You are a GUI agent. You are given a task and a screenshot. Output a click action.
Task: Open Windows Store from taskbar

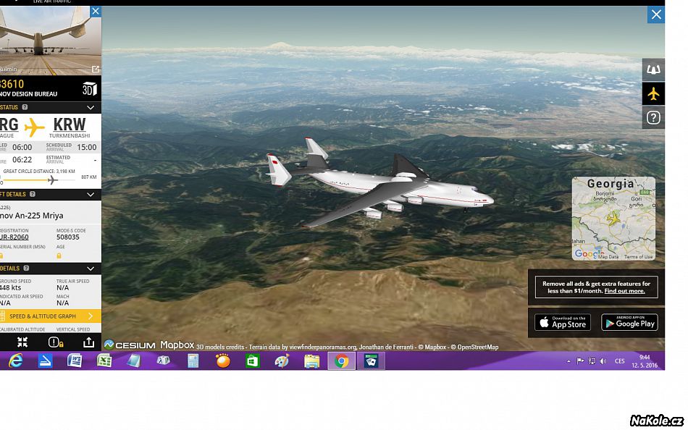(252, 361)
